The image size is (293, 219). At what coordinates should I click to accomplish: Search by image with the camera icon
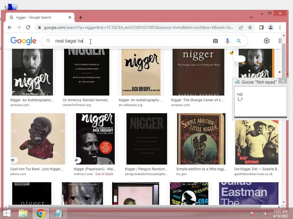coord(215,41)
